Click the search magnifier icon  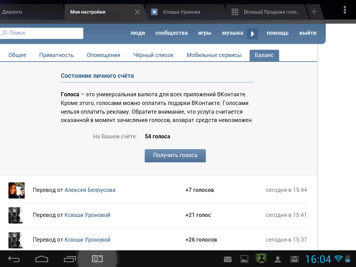(4, 33)
